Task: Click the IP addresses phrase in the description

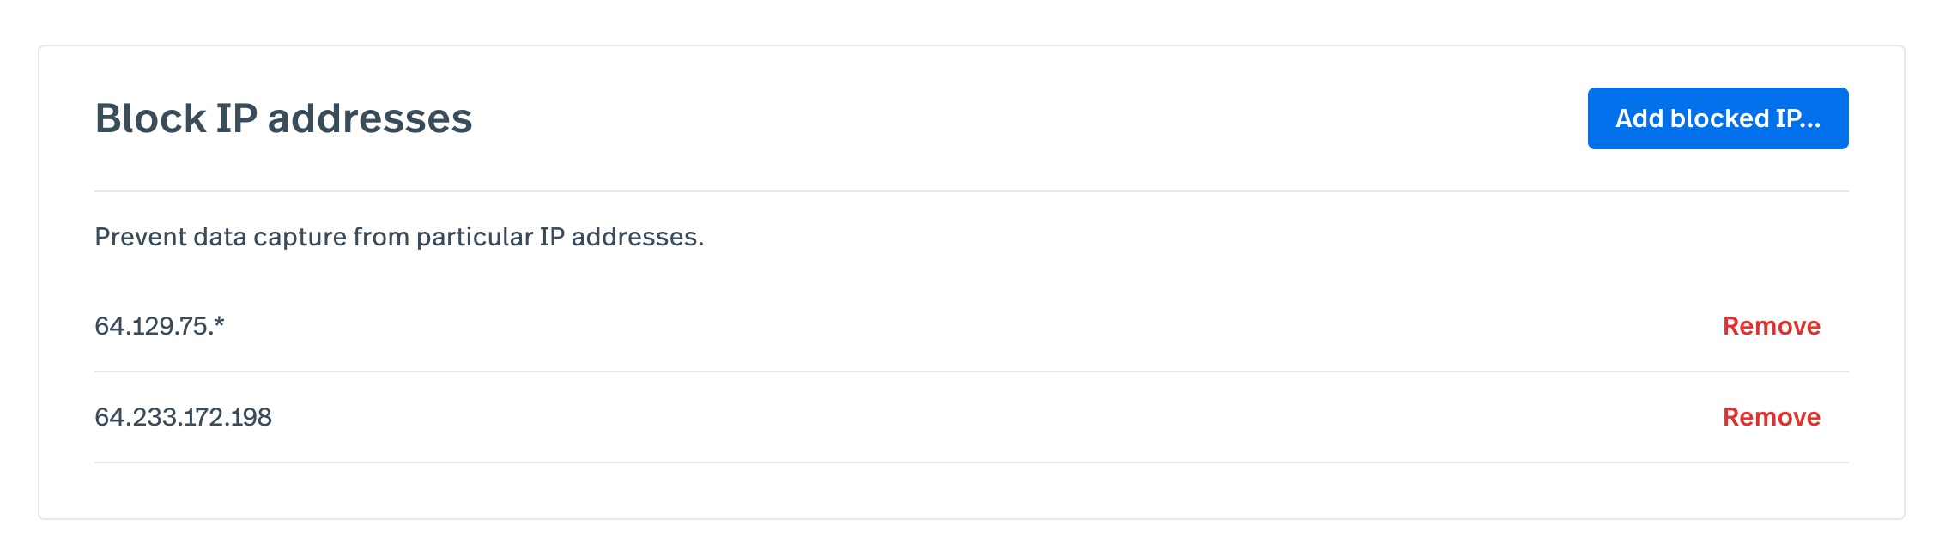Action: coord(621,237)
